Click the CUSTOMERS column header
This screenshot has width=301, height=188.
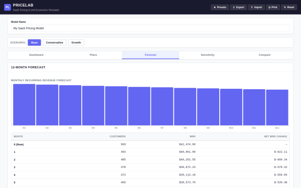tap(118, 136)
